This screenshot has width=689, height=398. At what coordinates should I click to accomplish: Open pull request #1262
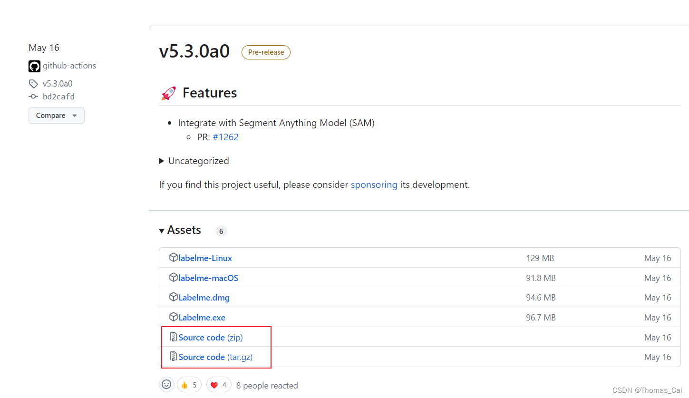pyautogui.click(x=226, y=137)
